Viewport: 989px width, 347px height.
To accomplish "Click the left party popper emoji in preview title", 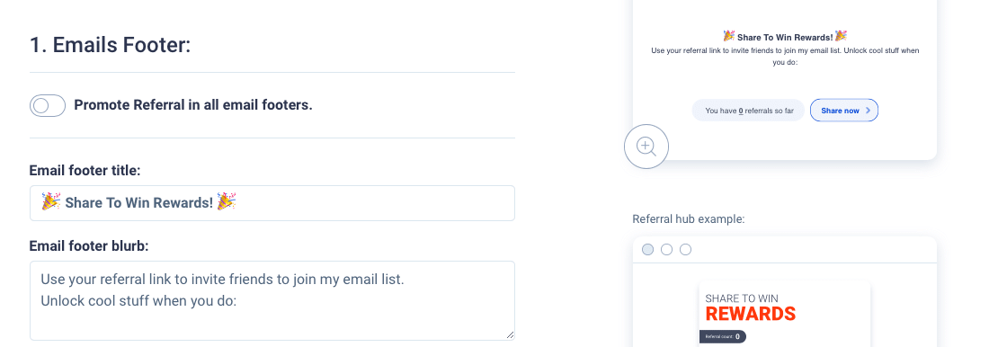I will [728, 36].
